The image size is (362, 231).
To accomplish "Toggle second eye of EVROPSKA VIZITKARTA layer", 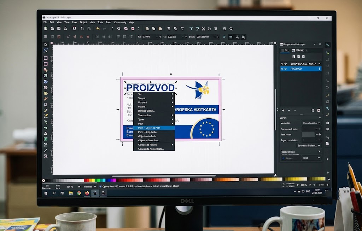I will (286, 64).
